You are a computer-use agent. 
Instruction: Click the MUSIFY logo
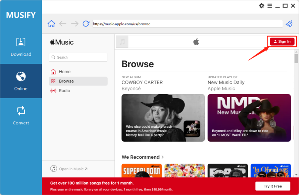click(x=21, y=15)
